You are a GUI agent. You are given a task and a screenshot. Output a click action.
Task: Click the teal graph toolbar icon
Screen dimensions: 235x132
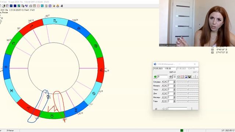(x=19, y=6)
